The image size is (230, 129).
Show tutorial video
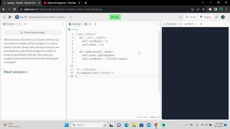pos(32,33)
